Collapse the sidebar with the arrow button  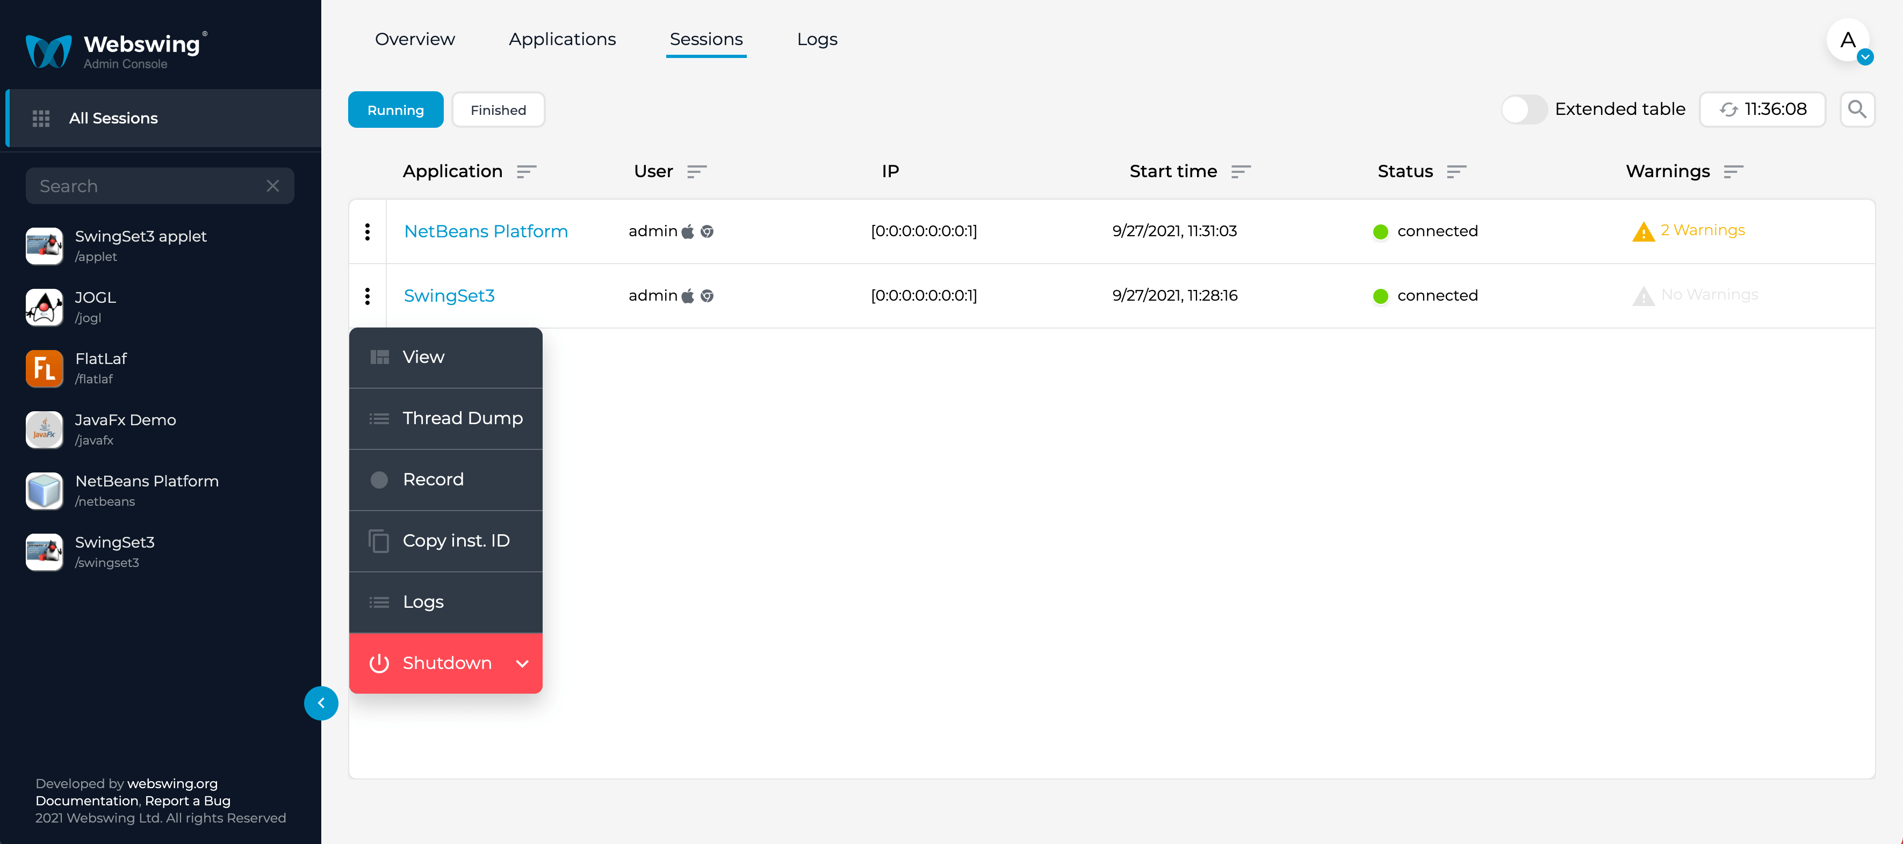coord(321,703)
